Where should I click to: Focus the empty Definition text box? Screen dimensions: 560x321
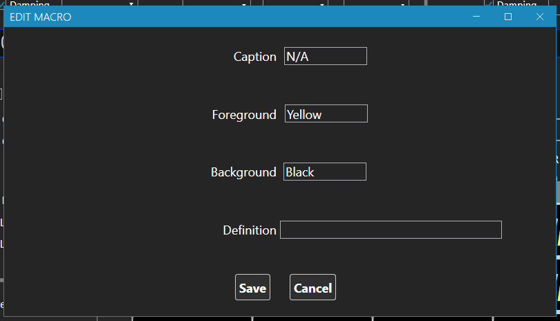pyautogui.click(x=391, y=230)
